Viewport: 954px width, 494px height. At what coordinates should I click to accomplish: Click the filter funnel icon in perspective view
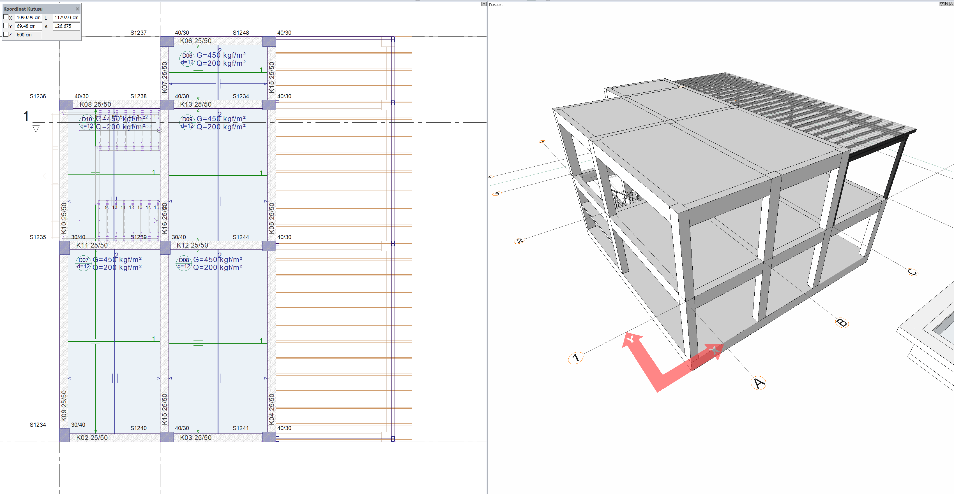[x=942, y=4]
